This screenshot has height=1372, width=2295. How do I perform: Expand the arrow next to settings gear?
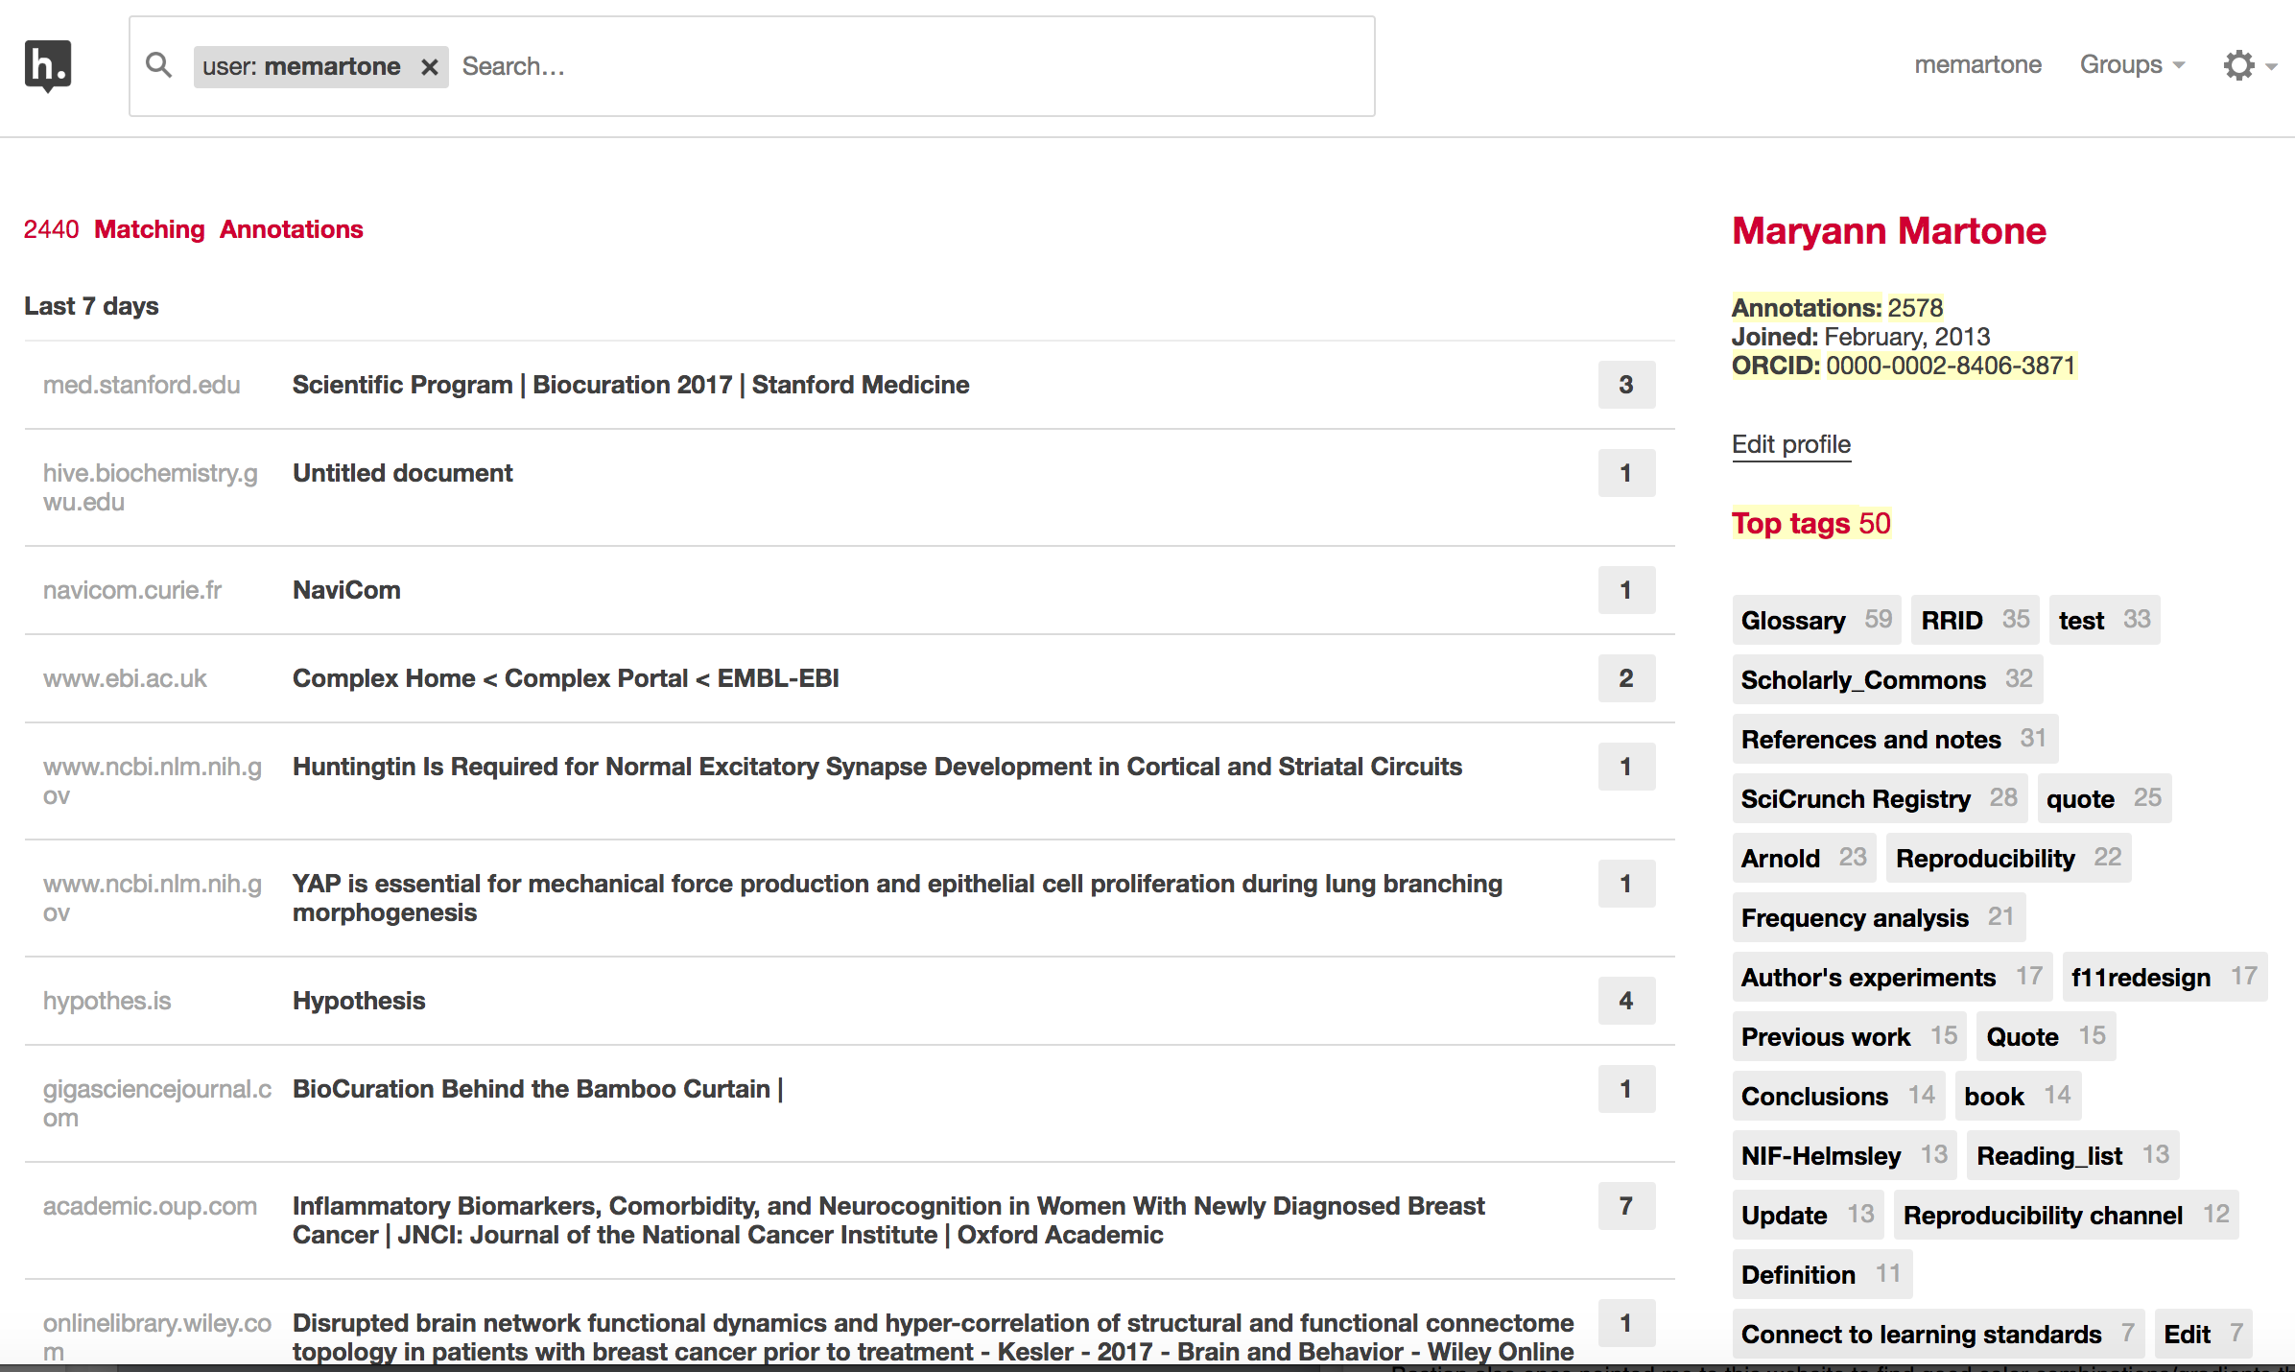click(2271, 66)
